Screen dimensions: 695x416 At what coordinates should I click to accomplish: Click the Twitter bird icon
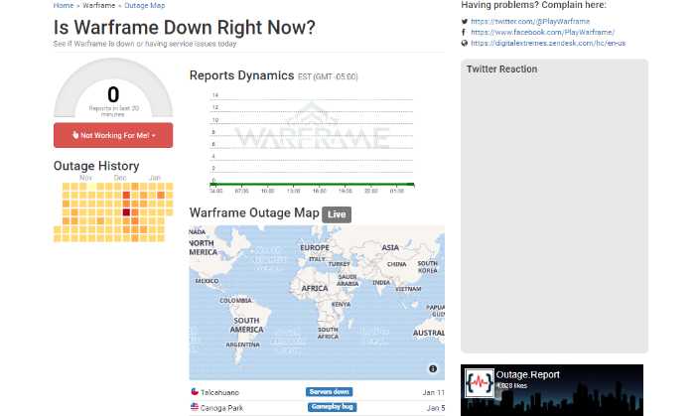pos(464,21)
